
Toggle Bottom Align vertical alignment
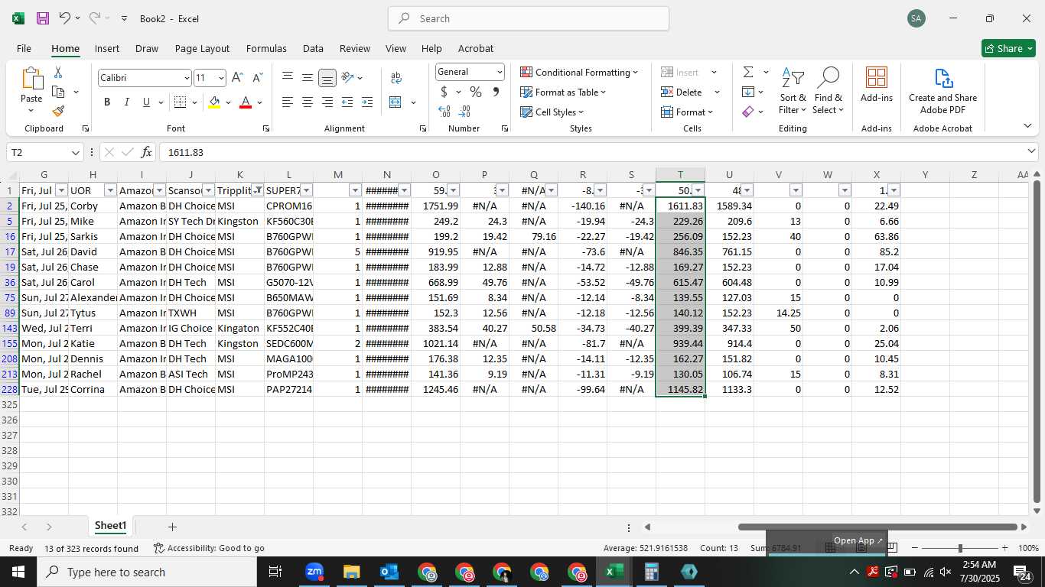click(x=327, y=77)
